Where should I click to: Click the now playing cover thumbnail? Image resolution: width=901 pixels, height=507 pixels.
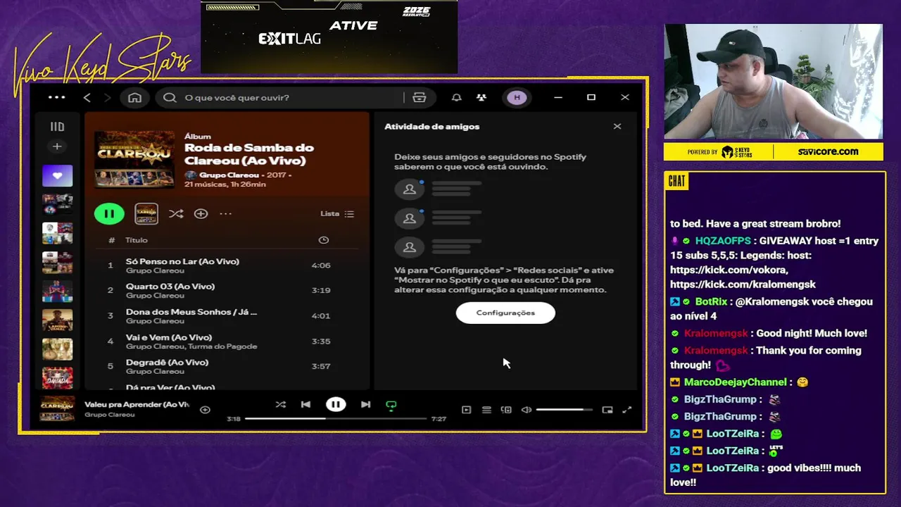pos(57,408)
